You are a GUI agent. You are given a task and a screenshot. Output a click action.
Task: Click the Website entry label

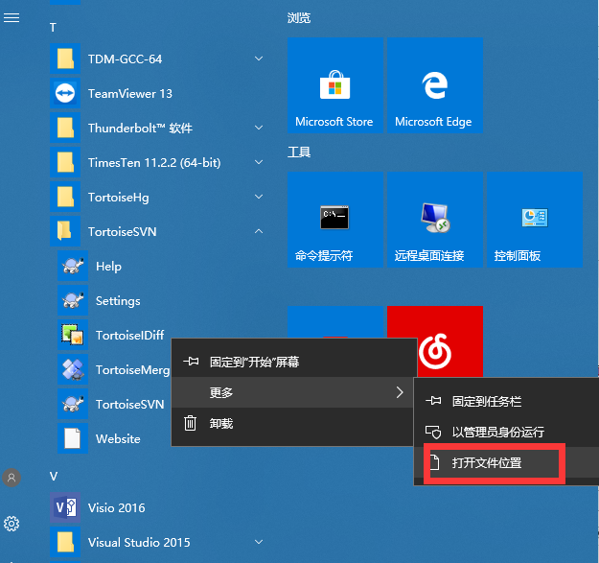118,438
